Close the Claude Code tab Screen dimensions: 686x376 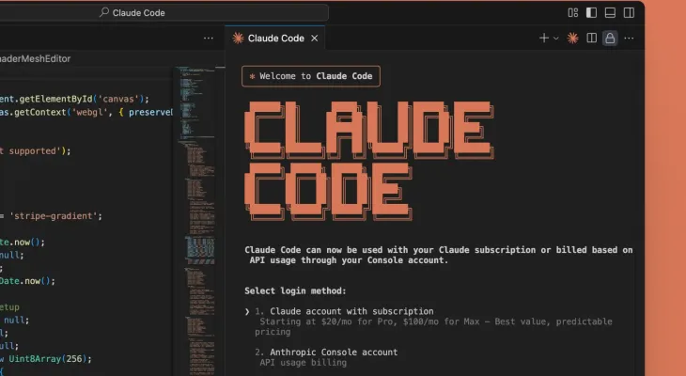click(x=315, y=39)
